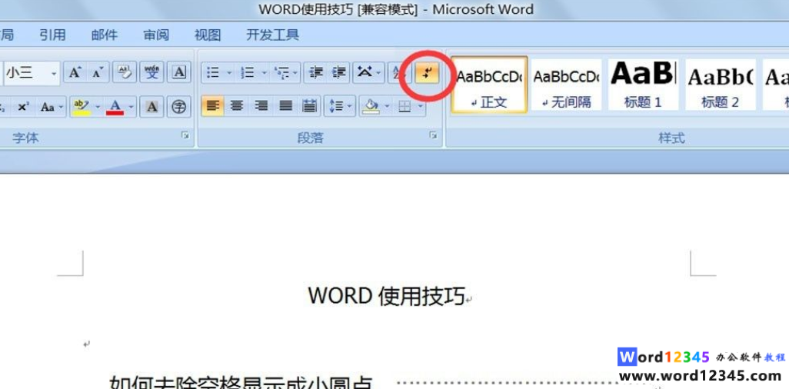Image resolution: width=789 pixels, height=389 pixels.
Task: Expand the Borders dropdown arrow
Action: pyautogui.click(x=421, y=106)
